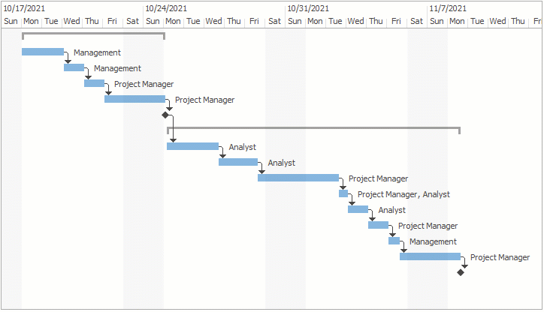
Task: Click the last Project Manager task bar
Action: pyautogui.click(x=430, y=256)
